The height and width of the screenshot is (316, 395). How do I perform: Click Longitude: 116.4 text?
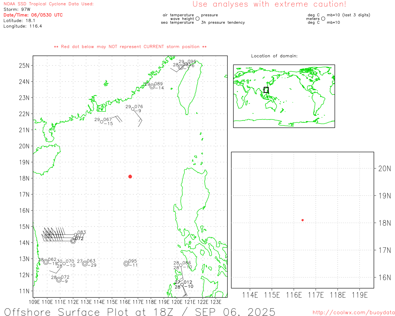point(23,26)
